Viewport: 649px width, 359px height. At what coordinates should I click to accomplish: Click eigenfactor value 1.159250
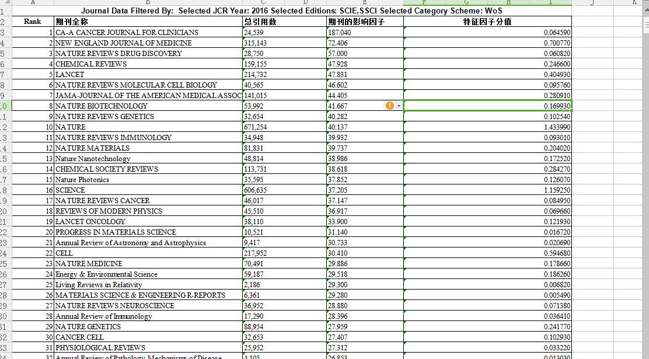pyautogui.click(x=487, y=190)
